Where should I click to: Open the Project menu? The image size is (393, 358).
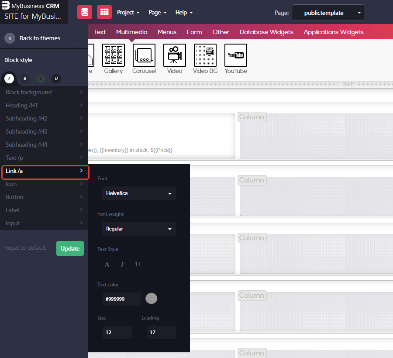coord(128,12)
